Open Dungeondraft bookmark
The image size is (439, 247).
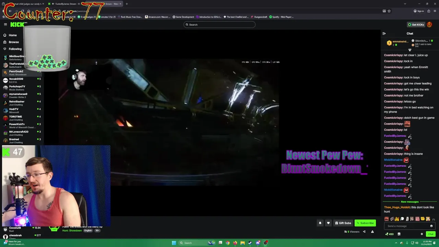[x=259, y=17]
